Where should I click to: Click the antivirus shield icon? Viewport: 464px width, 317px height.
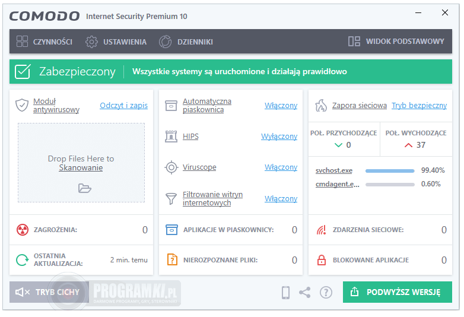coord(22,105)
